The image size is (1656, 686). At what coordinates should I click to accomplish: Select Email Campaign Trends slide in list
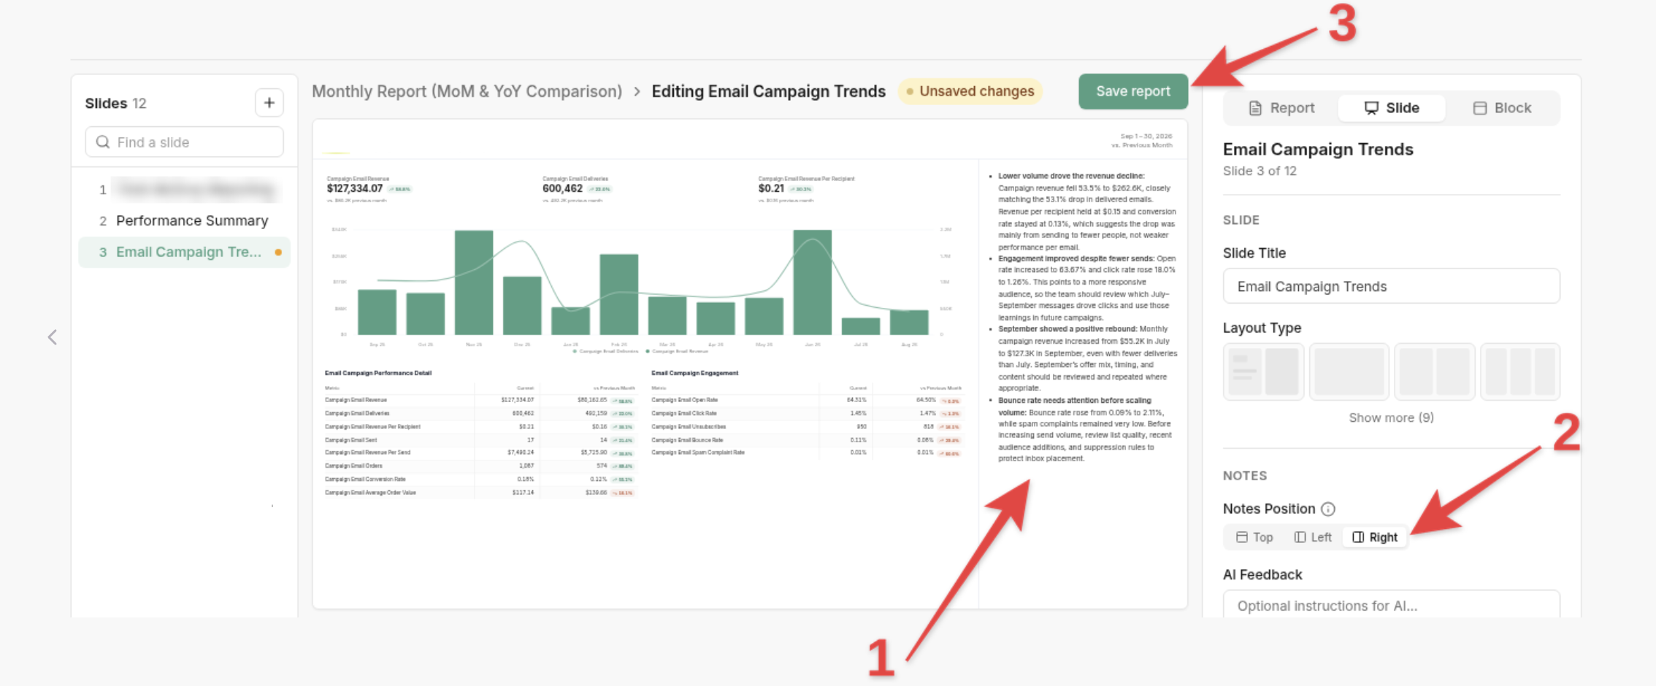pos(185,252)
